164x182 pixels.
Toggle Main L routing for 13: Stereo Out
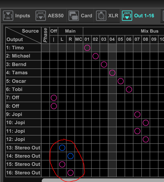[62, 148]
